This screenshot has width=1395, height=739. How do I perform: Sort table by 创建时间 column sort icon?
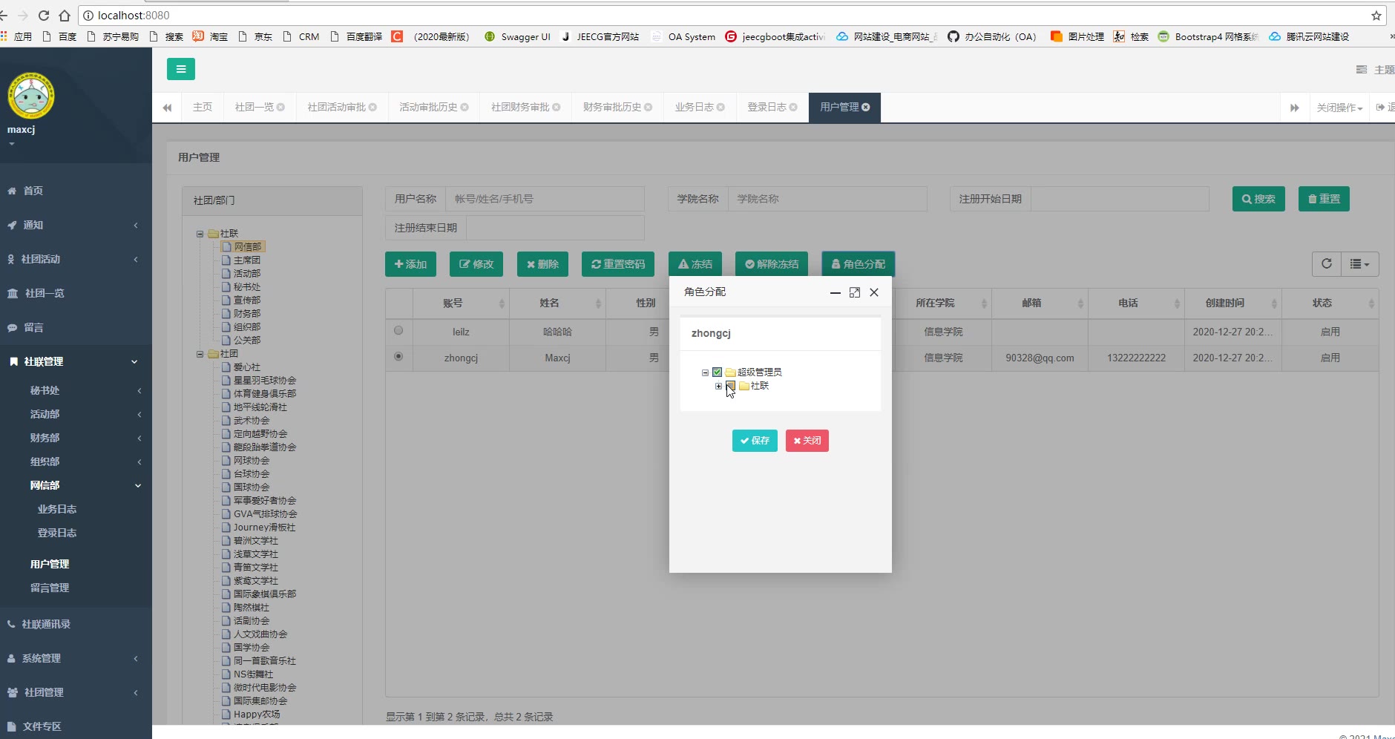1274,303
